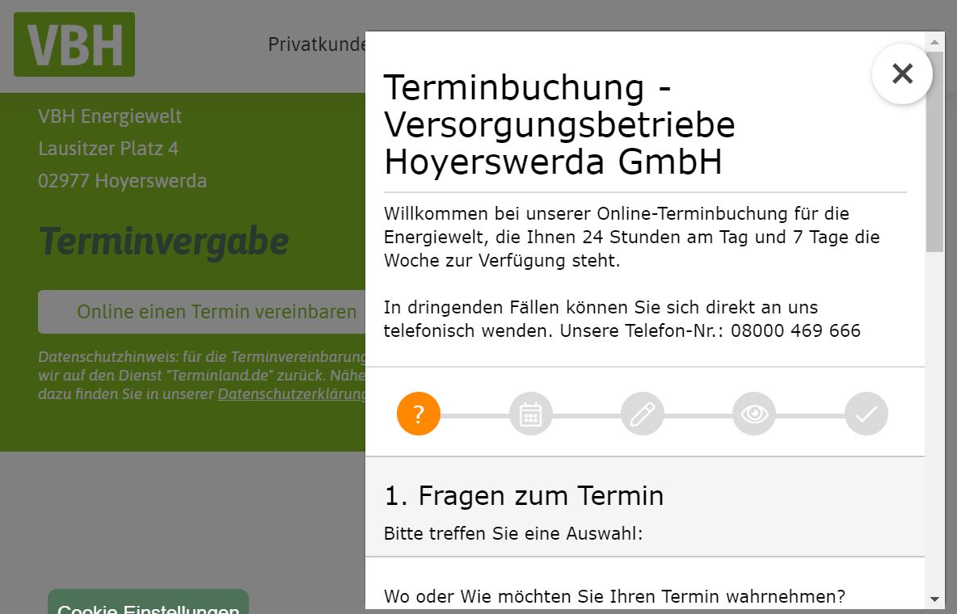The width and height of the screenshot is (957, 614).
Task: Click the 'Terminvergabe' heading
Action: pos(163,241)
